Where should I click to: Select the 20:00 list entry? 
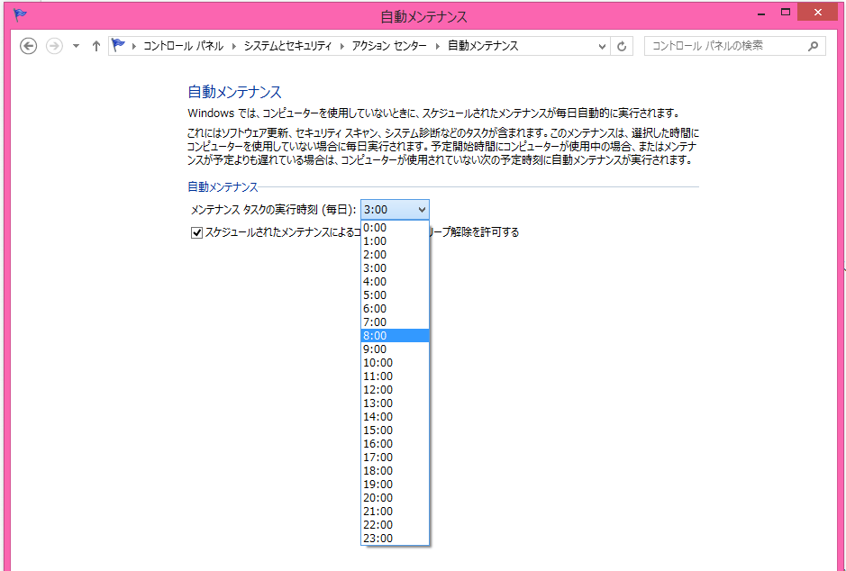[x=395, y=497]
